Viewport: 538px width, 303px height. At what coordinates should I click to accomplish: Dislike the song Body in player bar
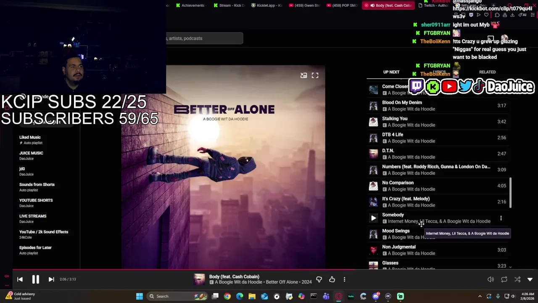click(319, 279)
